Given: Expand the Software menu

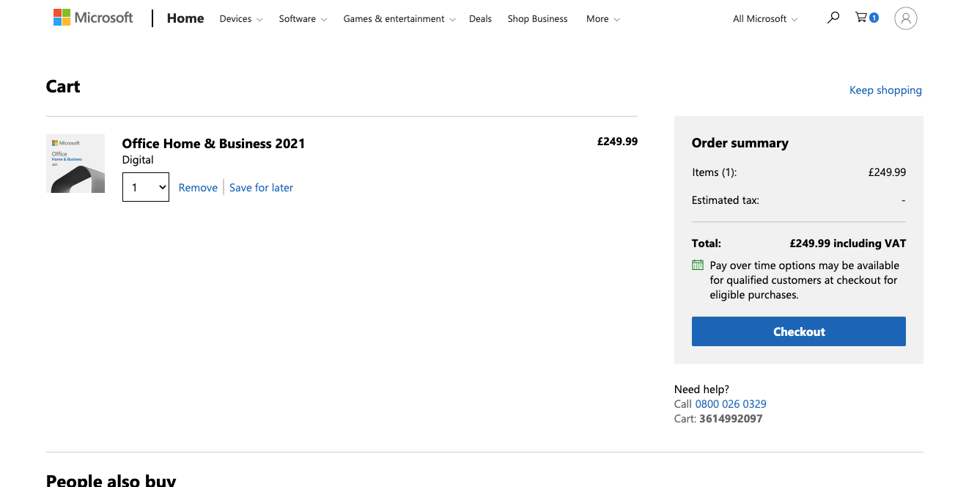Looking at the screenshot, I should point(303,19).
